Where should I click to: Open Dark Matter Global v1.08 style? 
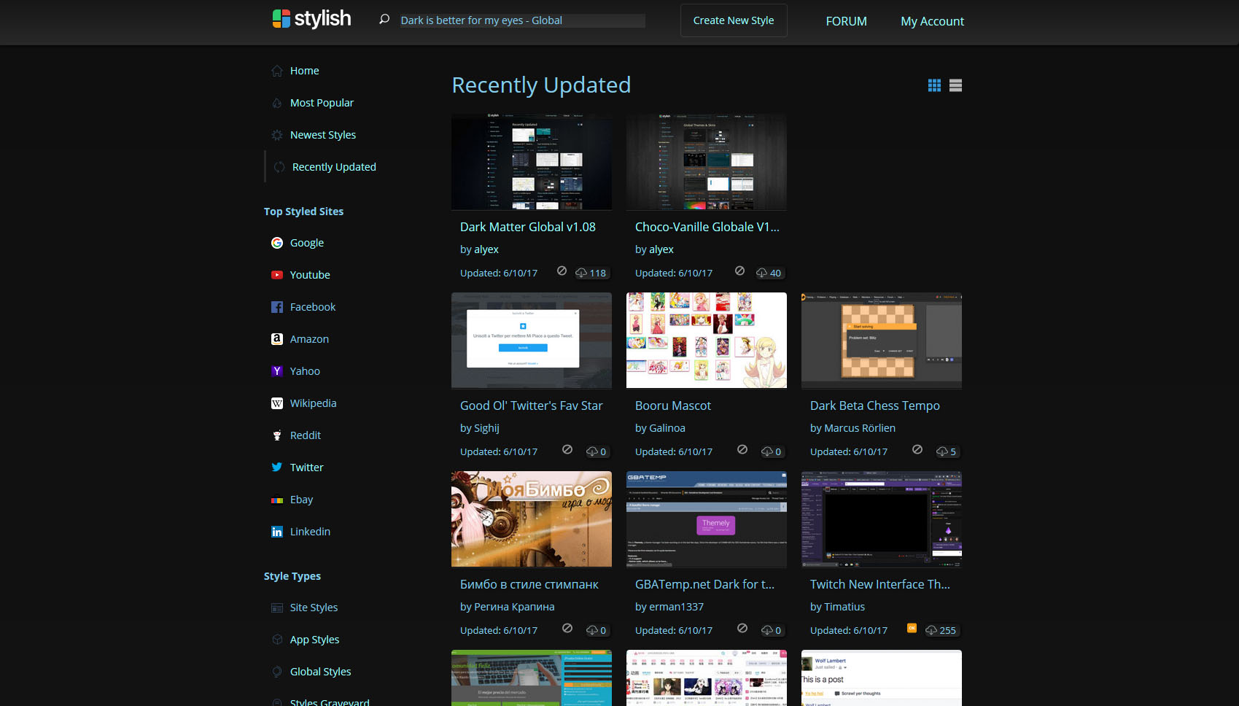527,227
